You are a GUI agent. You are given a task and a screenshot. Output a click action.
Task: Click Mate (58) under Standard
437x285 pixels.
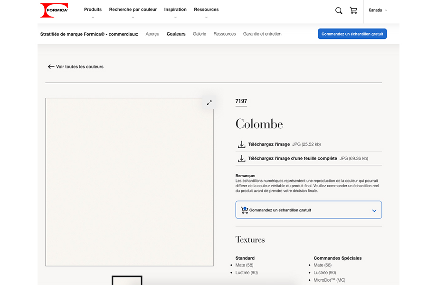(x=245, y=265)
